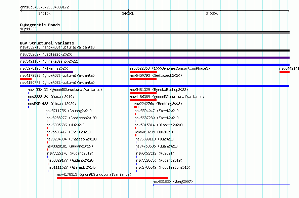This screenshot has width=299, height=198.
Task: Select the red nsv4179893 variant bar
Action: pos(26,79)
